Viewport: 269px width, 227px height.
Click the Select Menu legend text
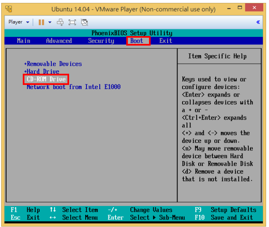[x=80, y=217]
